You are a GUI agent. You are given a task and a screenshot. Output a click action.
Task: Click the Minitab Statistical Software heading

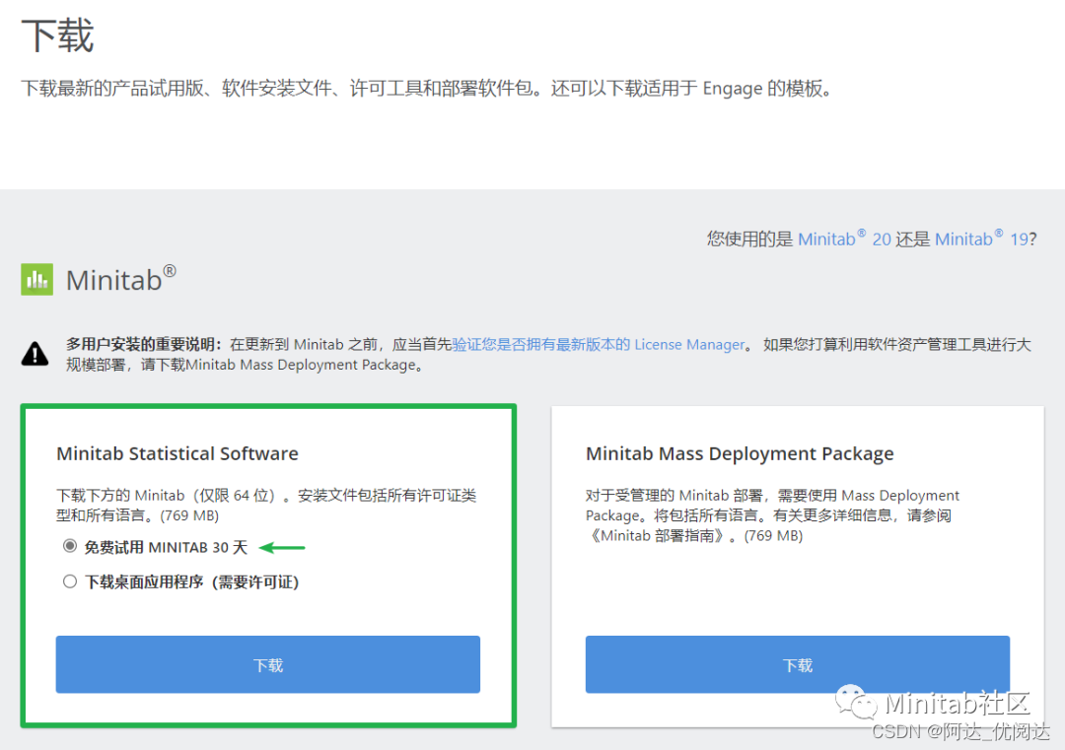click(177, 453)
